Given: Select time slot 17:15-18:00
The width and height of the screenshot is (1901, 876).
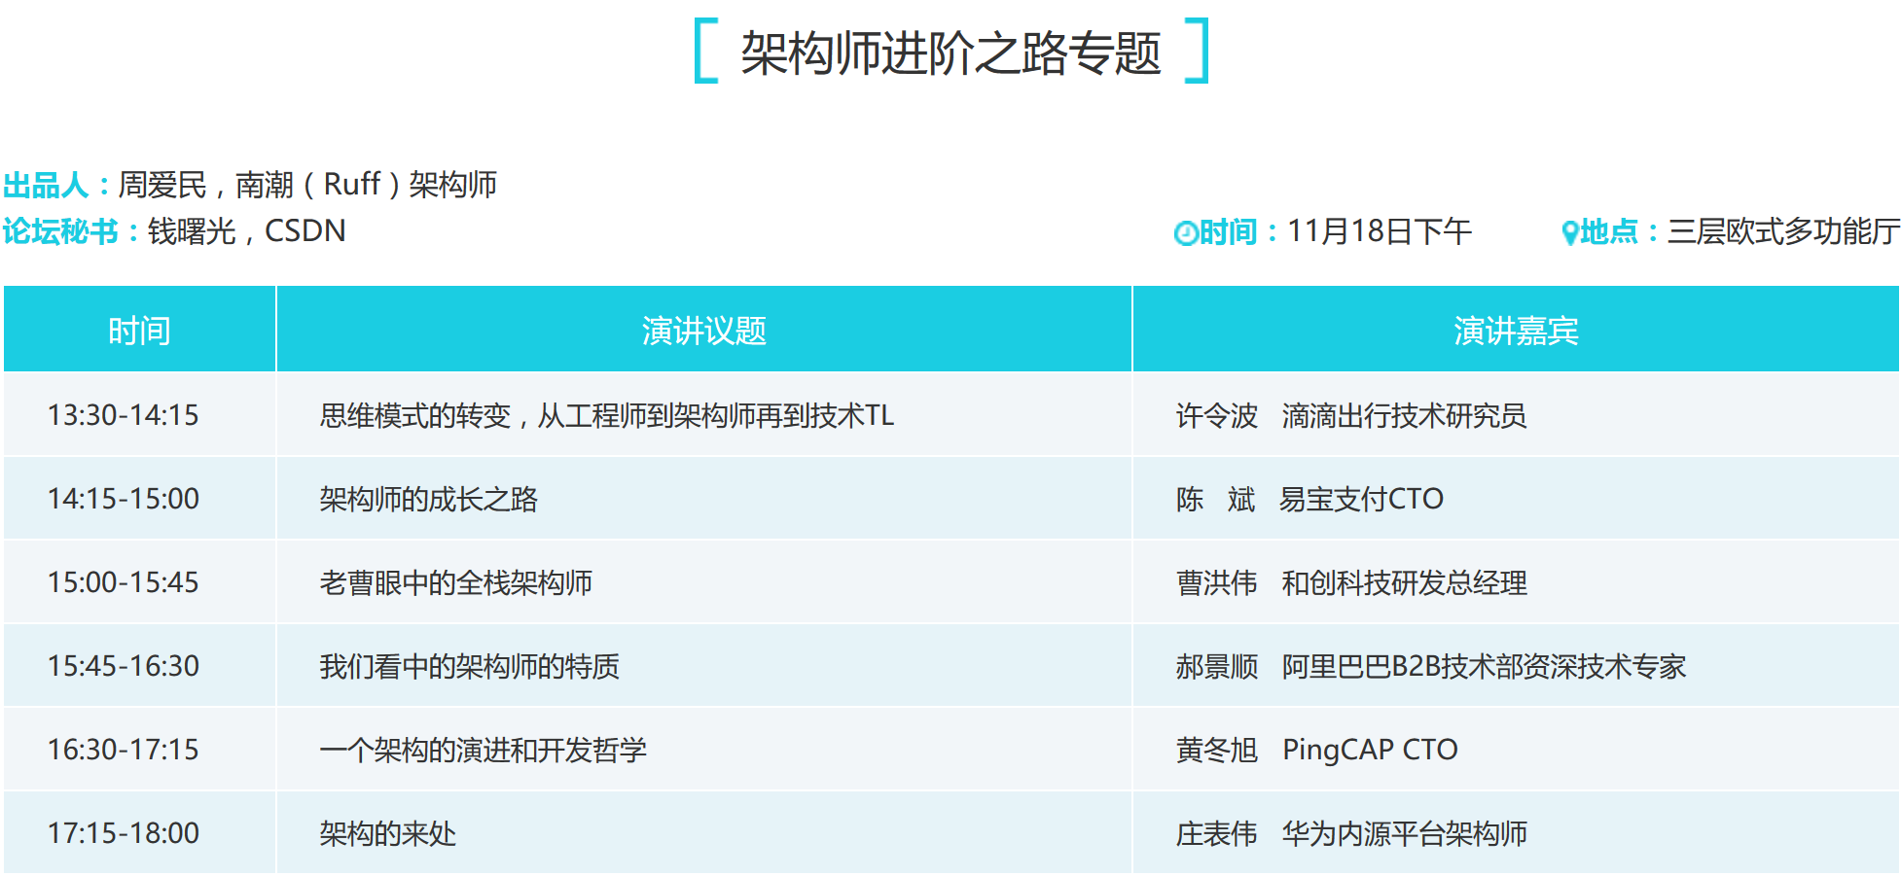Looking at the screenshot, I should point(124,833).
